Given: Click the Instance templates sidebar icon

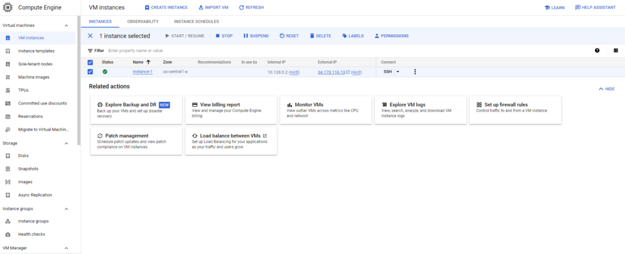Looking at the screenshot, I should point(7,51).
